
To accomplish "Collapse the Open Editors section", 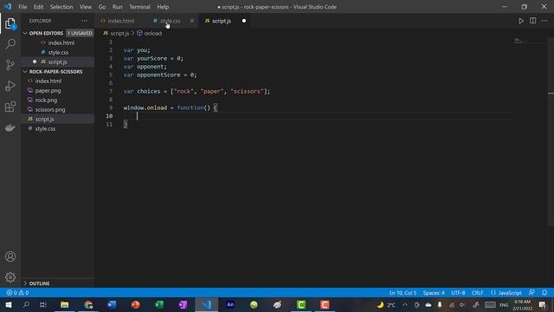I will [x=46, y=33].
